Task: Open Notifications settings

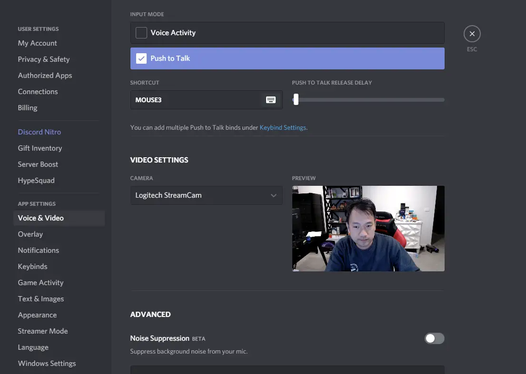Action: [x=38, y=250]
